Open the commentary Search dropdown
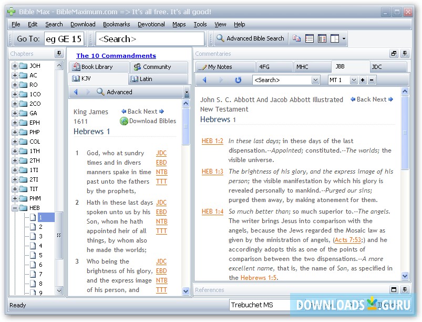 [x=316, y=80]
